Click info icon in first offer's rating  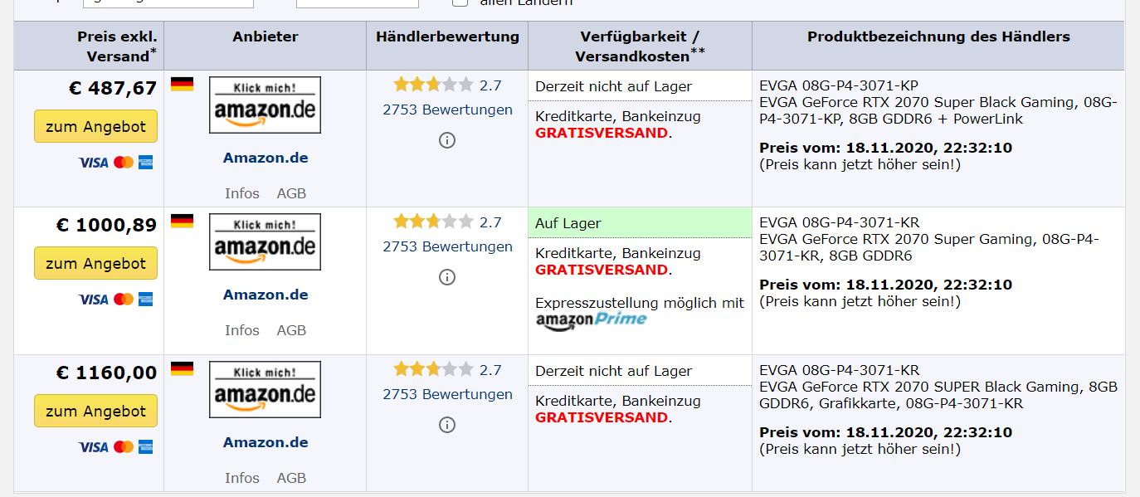447,140
